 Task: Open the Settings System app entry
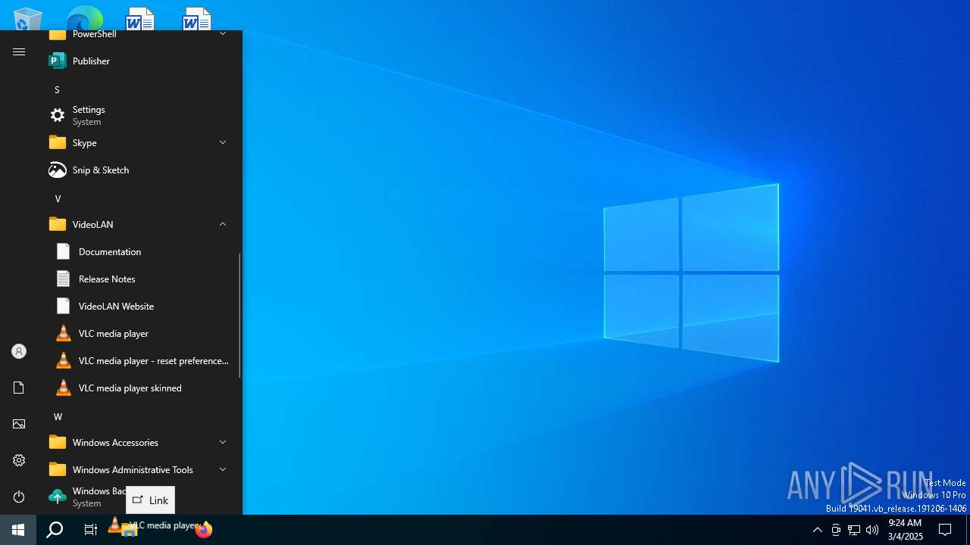click(139, 115)
